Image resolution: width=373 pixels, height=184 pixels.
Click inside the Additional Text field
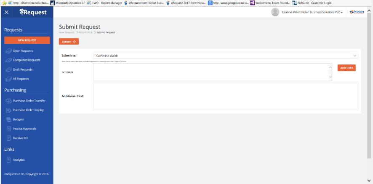coord(225,96)
